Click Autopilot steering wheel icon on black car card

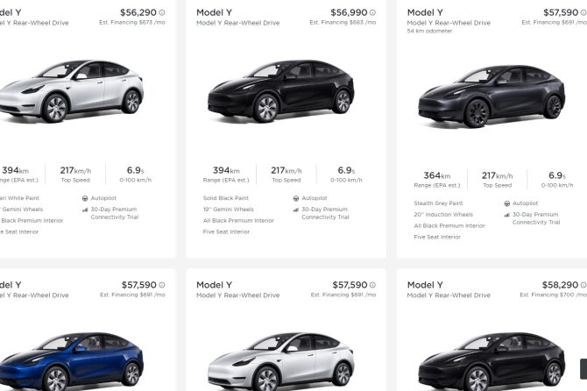[x=295, y=198]
